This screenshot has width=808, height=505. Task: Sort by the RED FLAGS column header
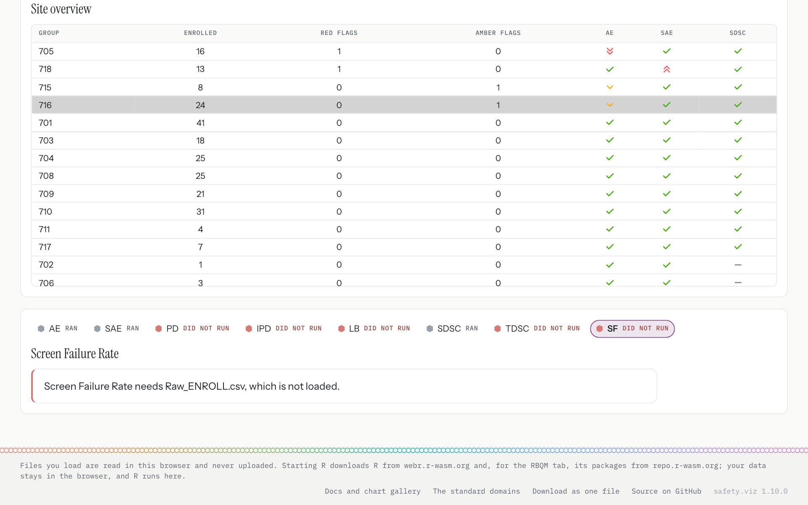(x=339, y=33)
